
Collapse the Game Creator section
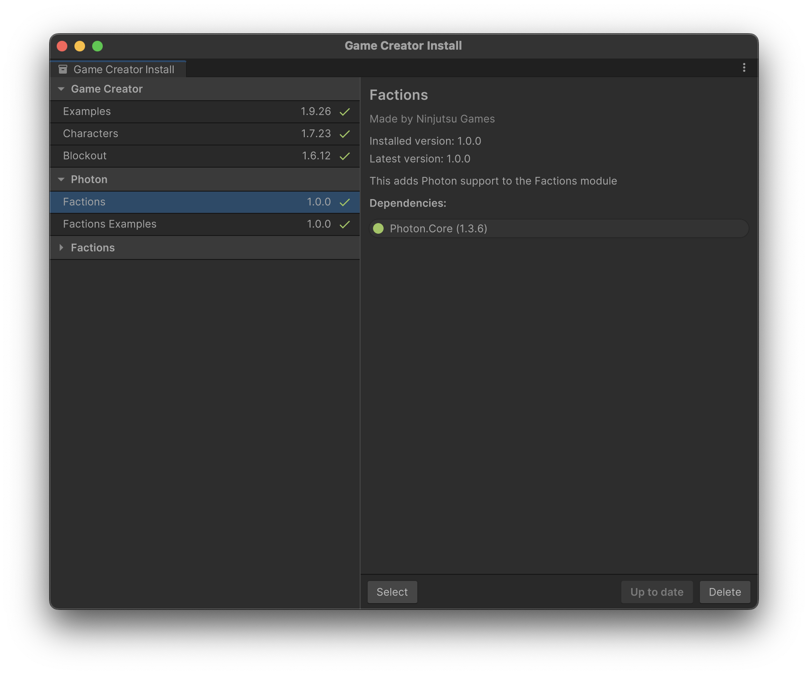pyautogui.click(x=61, y=89)
